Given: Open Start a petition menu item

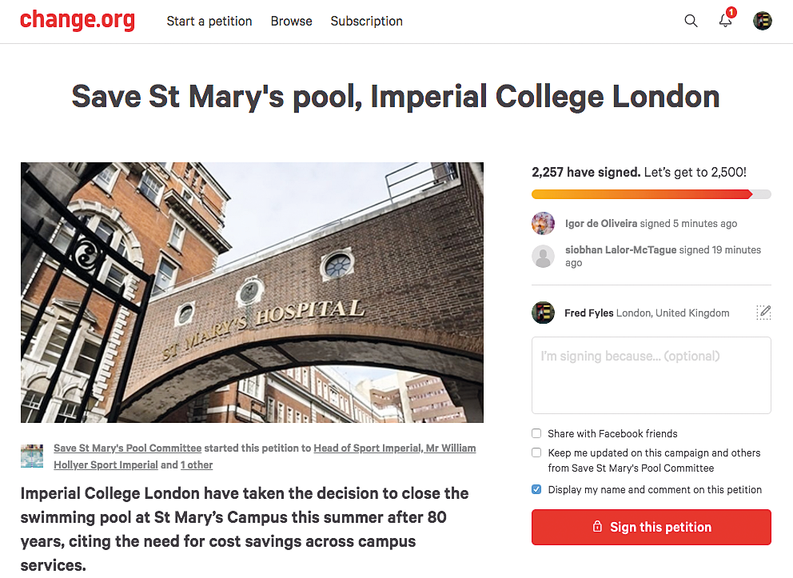Looking at the screenshot, I should pyautogui.click(x=209, y=22).
